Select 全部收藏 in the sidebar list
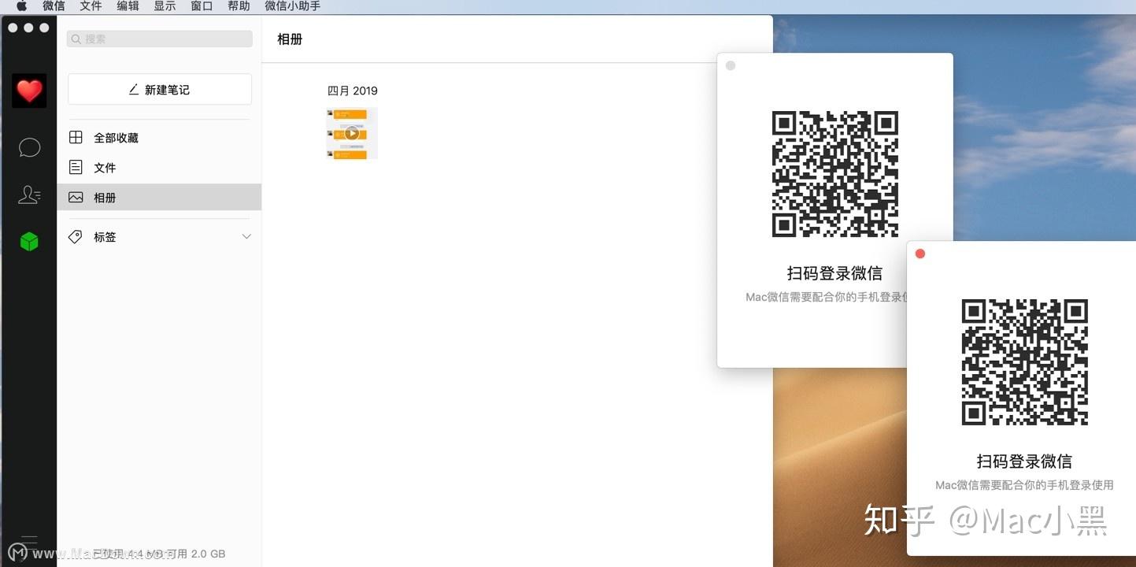Image resolution: width=1136 pixels, height=567 pixels. point(159,137)
